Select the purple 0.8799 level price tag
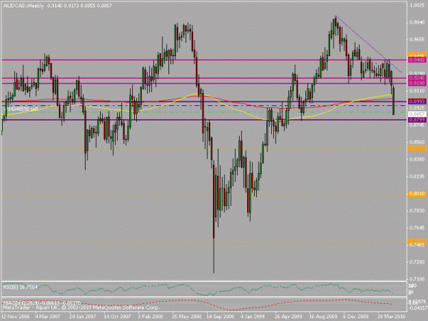Image resolution: width=428 pixels, height=321 pixels. (x=417, y=120)
